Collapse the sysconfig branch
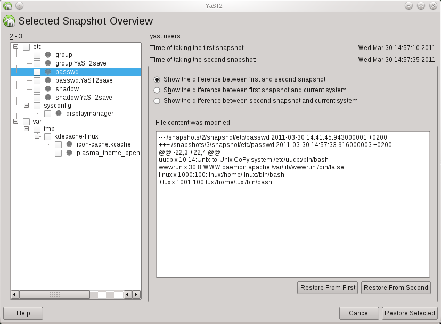441x324 pixels. pos(27,105)
